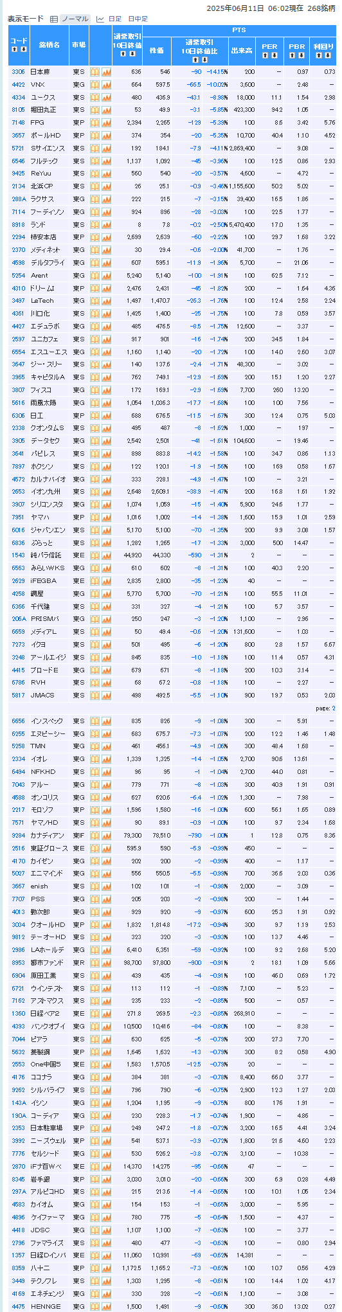Switch display mode to 日中足
342x1312 pixels.
pos(138,19)
